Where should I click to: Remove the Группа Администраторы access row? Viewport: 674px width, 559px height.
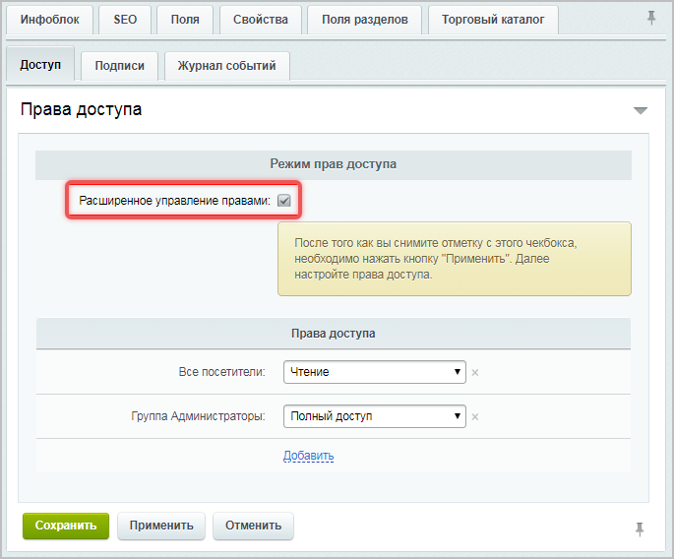(x=474, y=417)
